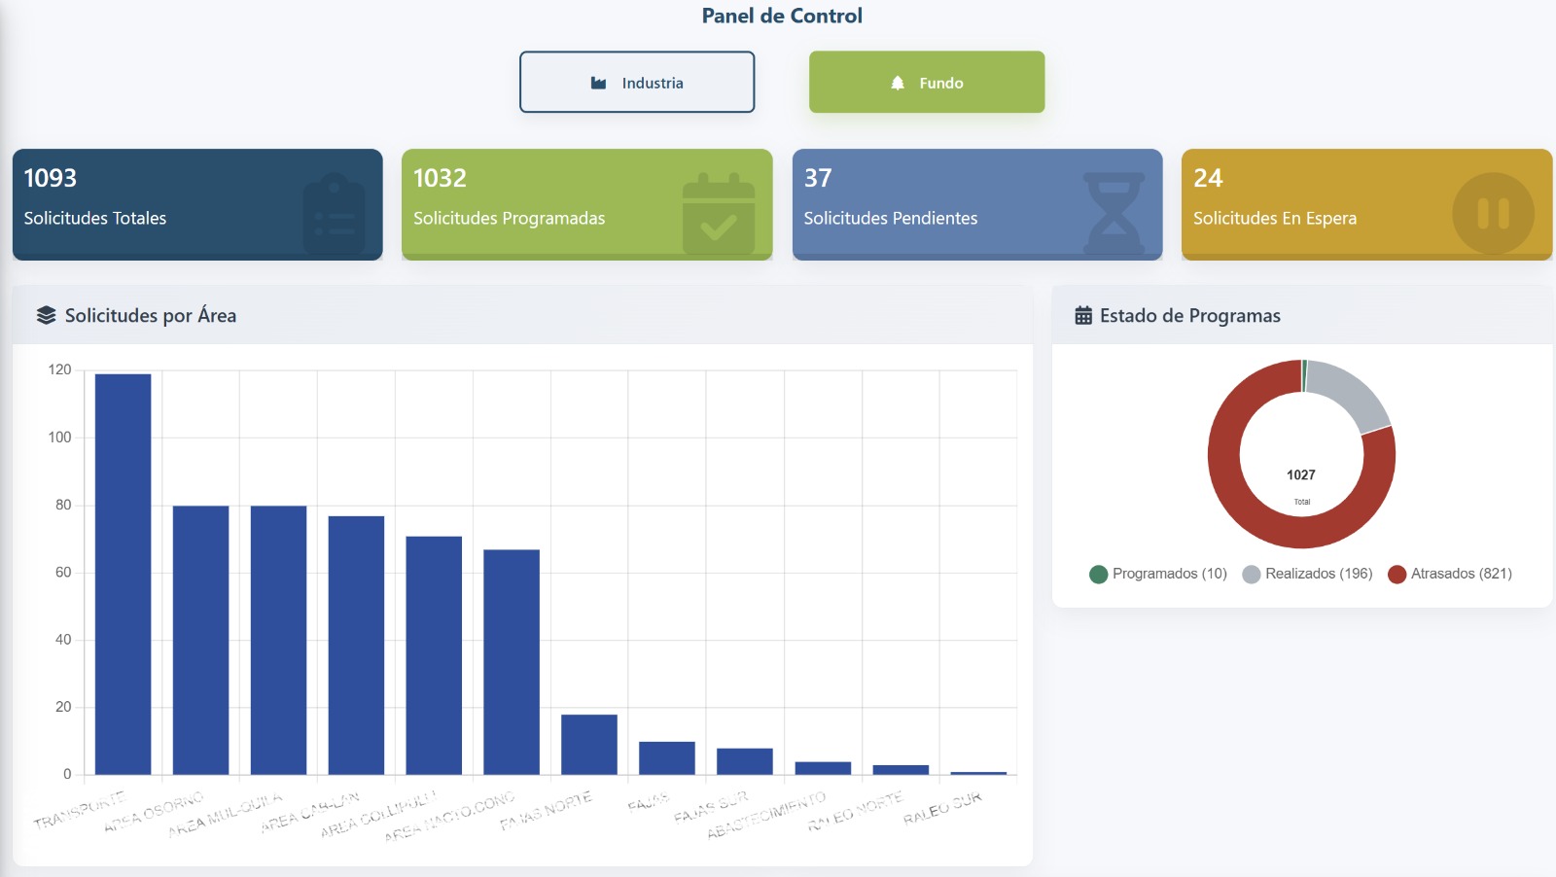Click the calendar icon beside Estado de Programas
The height and width of the screenshot is (877, 1556).
1083,315
